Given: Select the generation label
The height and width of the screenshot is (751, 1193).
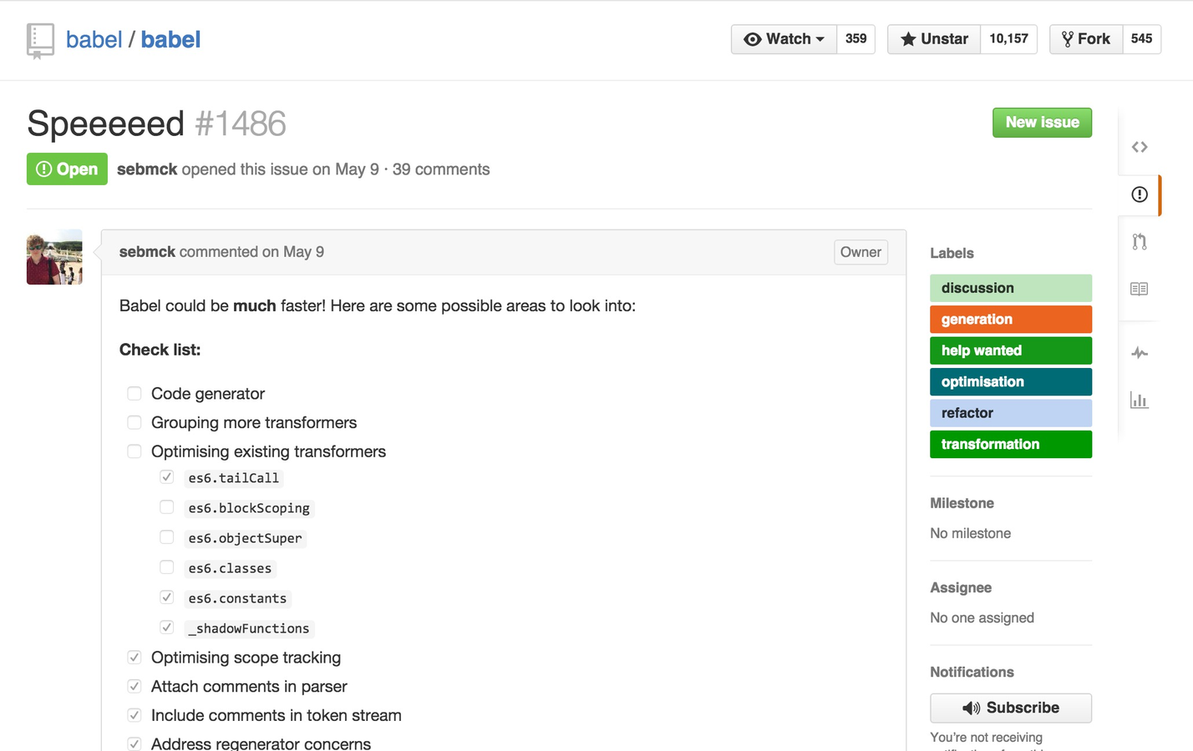Looking at the screenshot, I should point(1011,320).
